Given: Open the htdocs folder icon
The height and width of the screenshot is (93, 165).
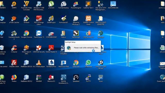Looking at the screenshot, I should click(64, 33).
